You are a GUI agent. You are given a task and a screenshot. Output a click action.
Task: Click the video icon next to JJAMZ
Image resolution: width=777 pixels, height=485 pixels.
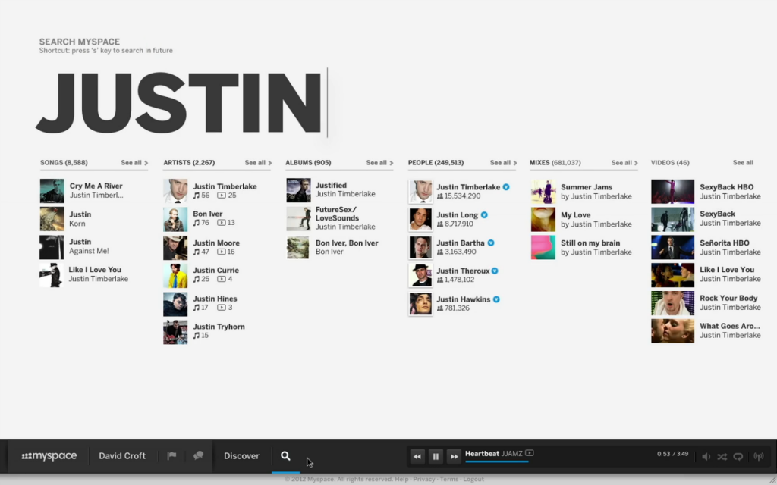(x=529, y=453)
